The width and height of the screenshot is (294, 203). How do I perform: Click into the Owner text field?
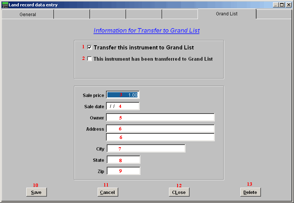[160, 118]
